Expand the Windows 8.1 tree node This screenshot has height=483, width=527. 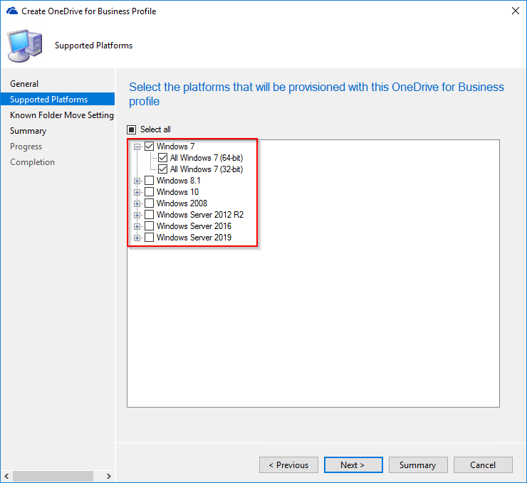[x=137, y=181]
